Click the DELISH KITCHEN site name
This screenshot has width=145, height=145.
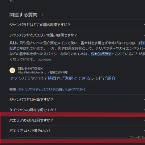pos(30,69)
